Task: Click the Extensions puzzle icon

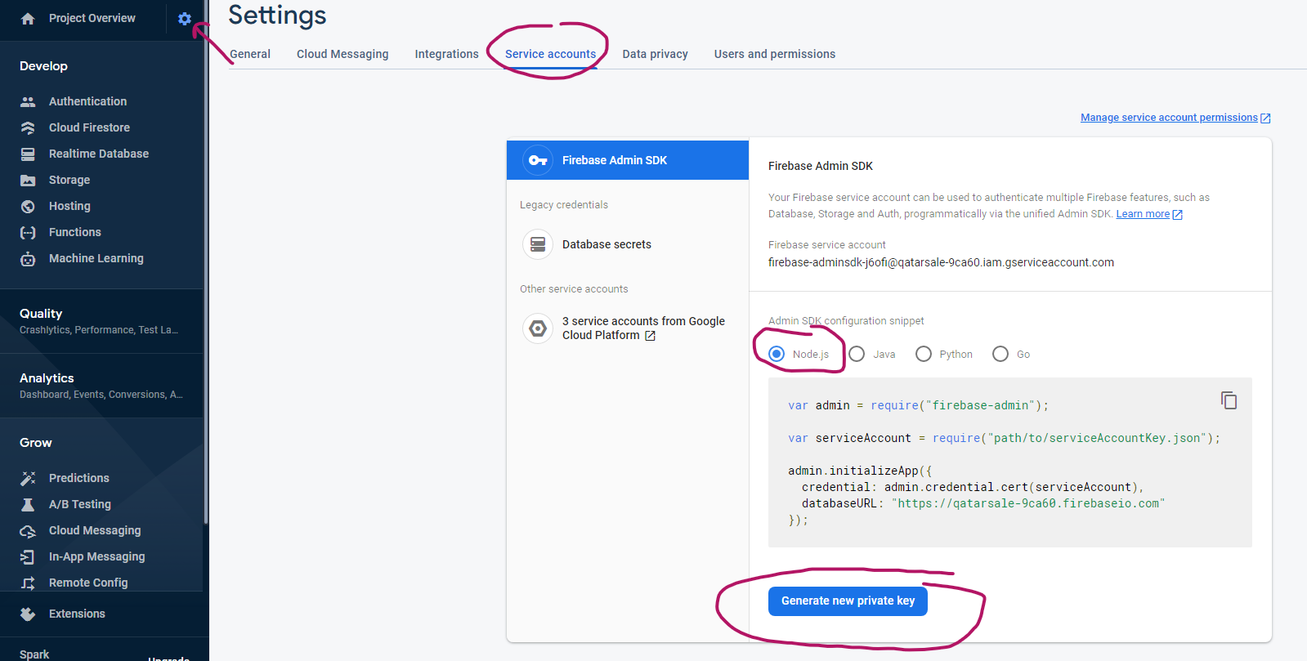Action: click(28, 614)
